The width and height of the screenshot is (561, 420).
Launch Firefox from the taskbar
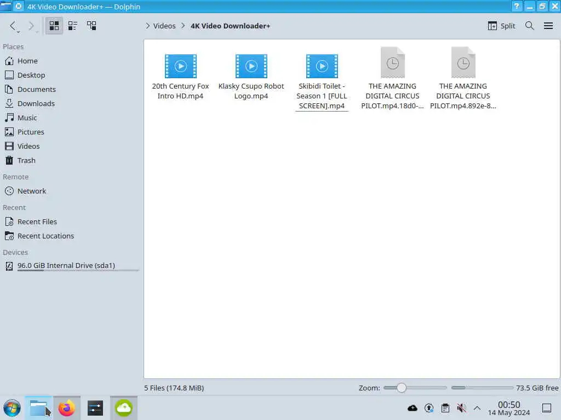point(67,408)
